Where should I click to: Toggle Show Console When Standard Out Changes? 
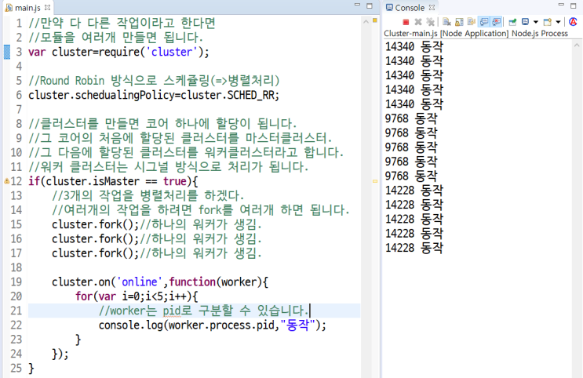(484, 22)
